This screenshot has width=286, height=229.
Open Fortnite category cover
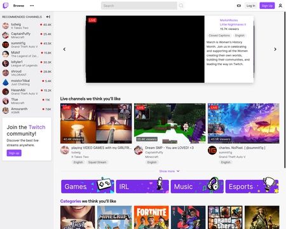[x=151, y=218]
